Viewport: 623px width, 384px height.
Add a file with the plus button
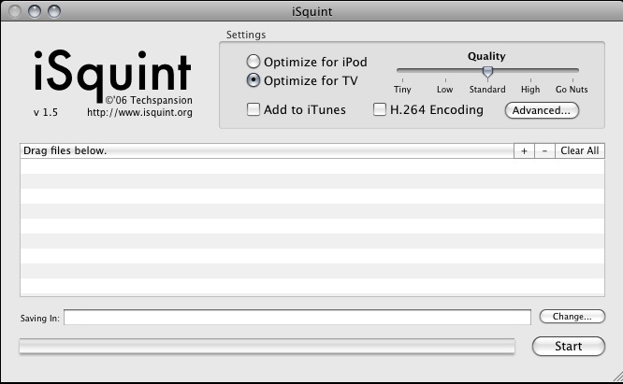pos(524,150)
